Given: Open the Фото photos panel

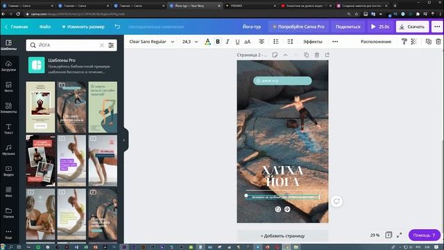Looking at the screenshot, I should tap(8, 87).
